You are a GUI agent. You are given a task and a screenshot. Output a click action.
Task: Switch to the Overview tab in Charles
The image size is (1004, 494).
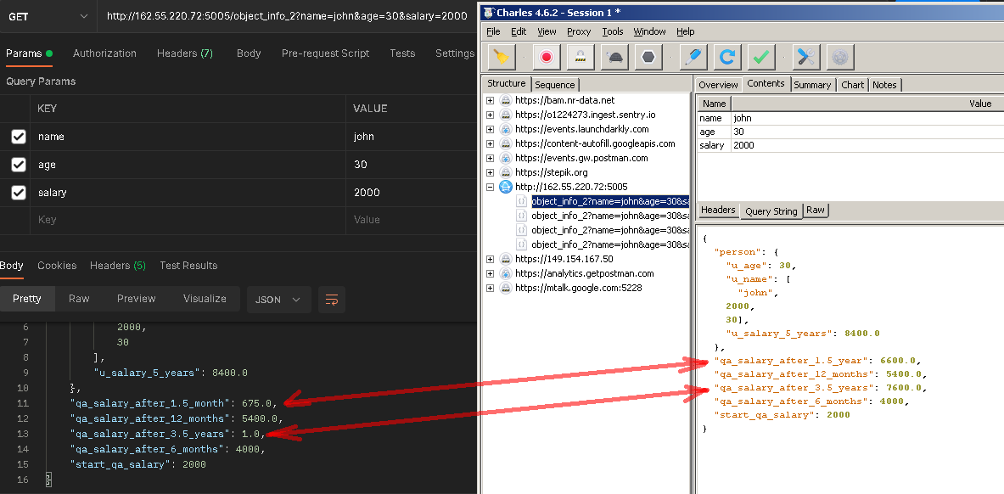coord(718,85)
